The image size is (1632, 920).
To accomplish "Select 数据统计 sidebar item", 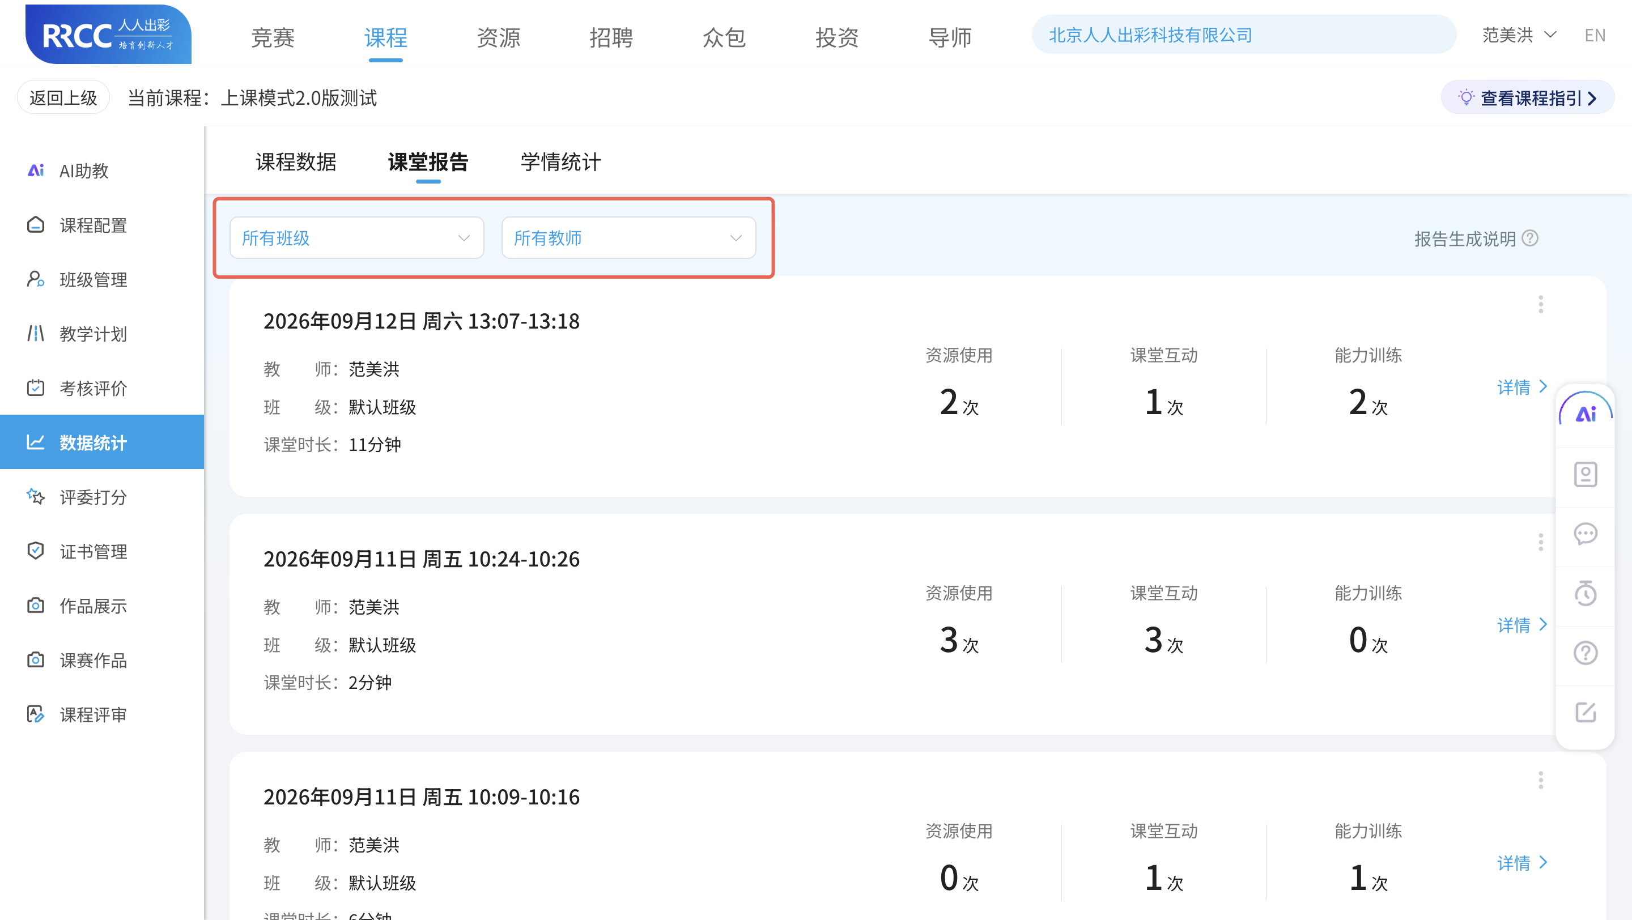I will point(101,442).
